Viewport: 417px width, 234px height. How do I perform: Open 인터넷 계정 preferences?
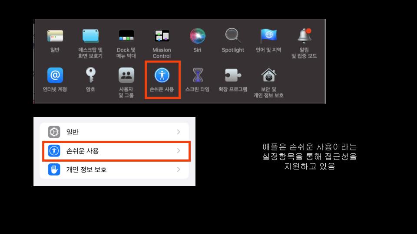55,75
